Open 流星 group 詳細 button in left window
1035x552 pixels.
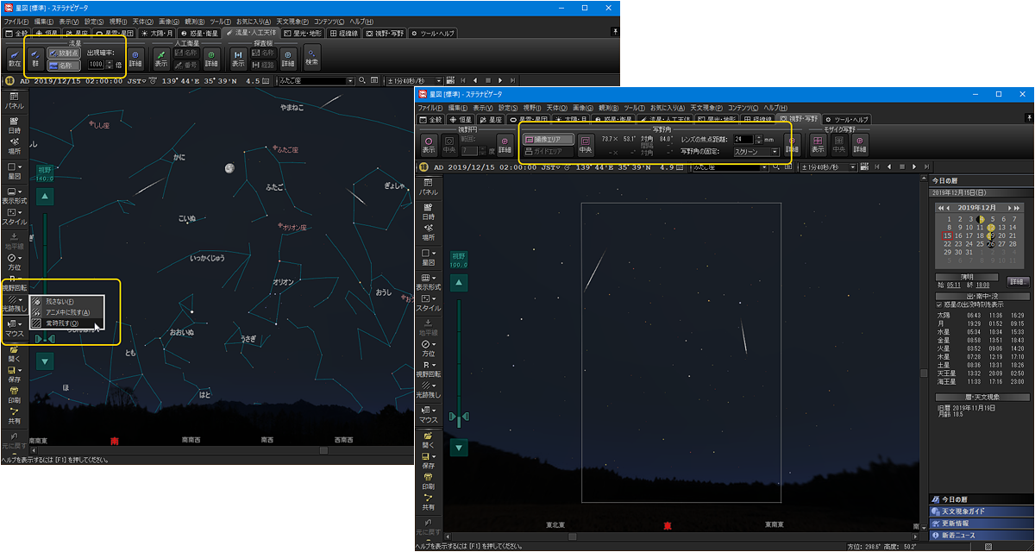click(x=135, y=57)
